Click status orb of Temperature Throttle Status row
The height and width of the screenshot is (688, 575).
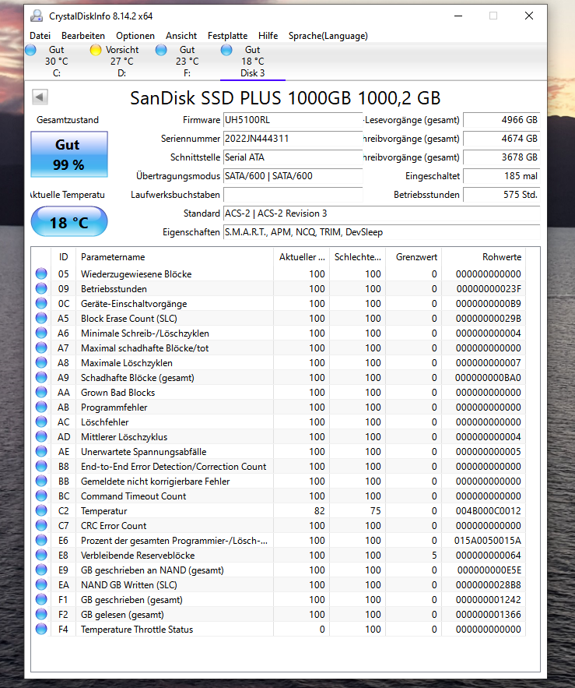(x=41, y=630)
